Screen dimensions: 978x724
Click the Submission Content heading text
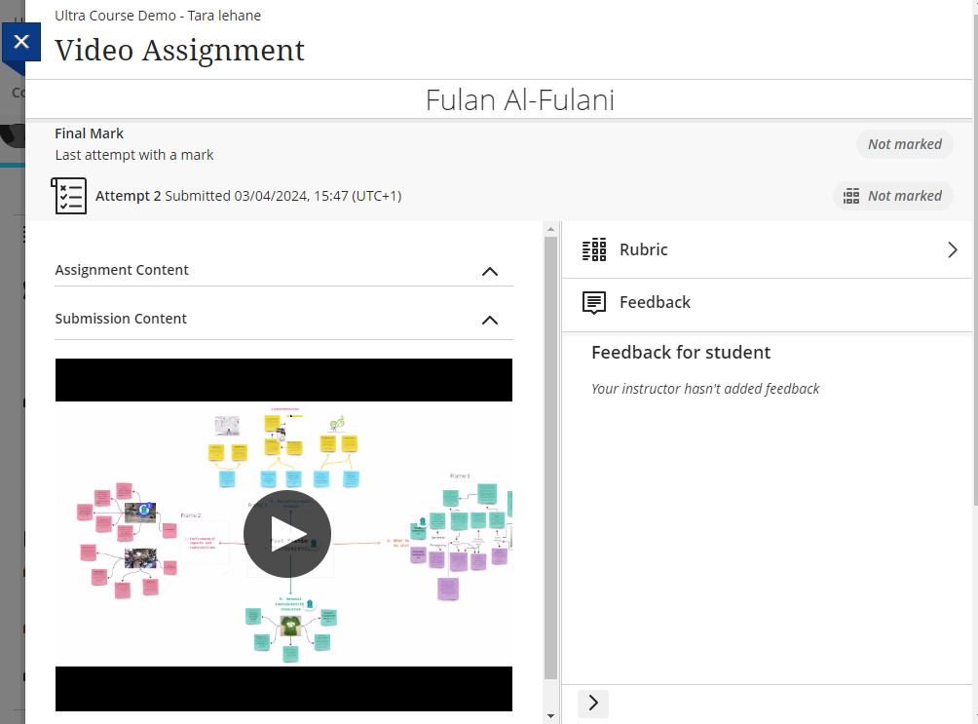coord(121,319)
